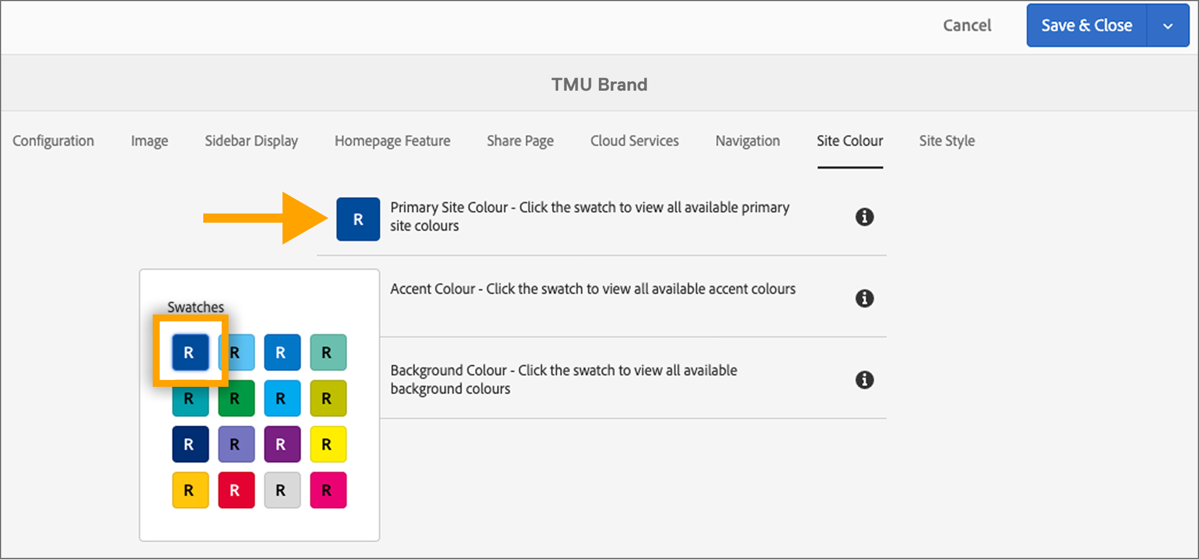
Task: Click the Save & Close button
Action: pyautogui.click(x=1086, y=25)
